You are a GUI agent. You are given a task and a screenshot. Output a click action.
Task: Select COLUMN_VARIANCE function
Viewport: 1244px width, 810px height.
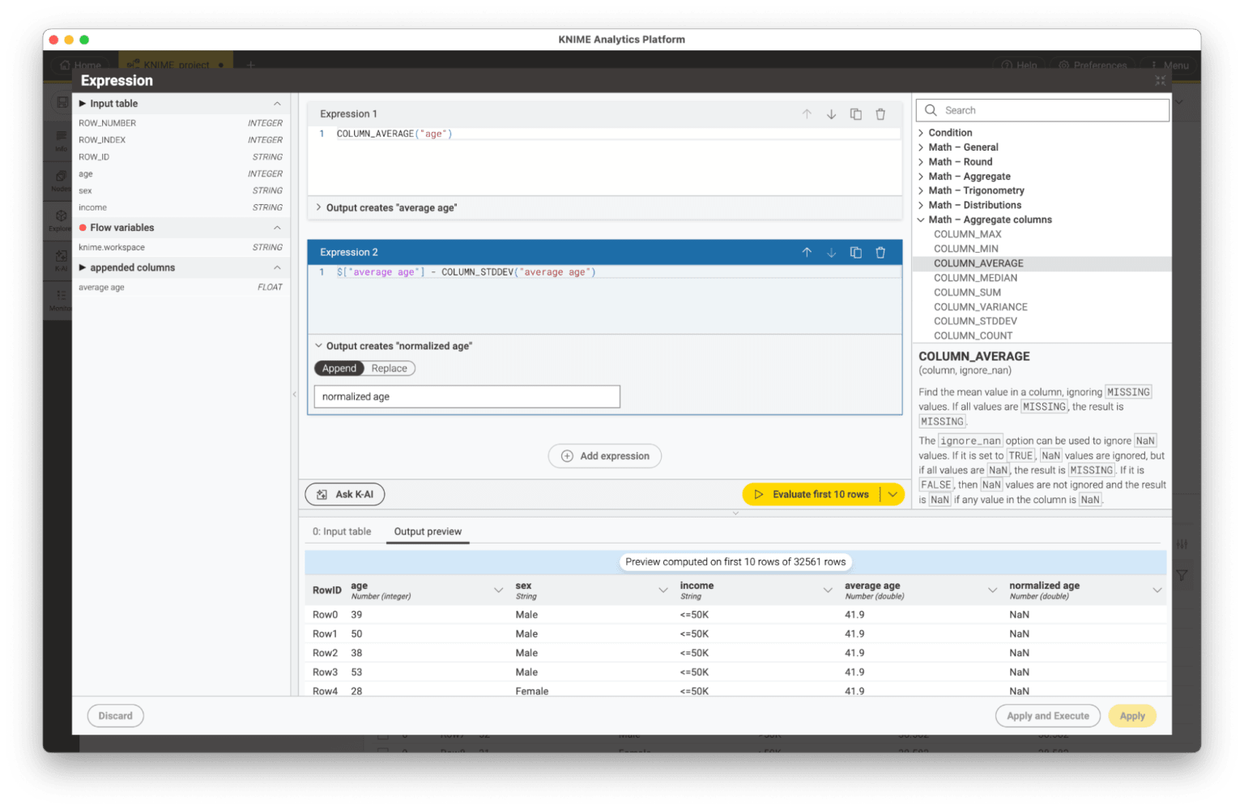980,307
